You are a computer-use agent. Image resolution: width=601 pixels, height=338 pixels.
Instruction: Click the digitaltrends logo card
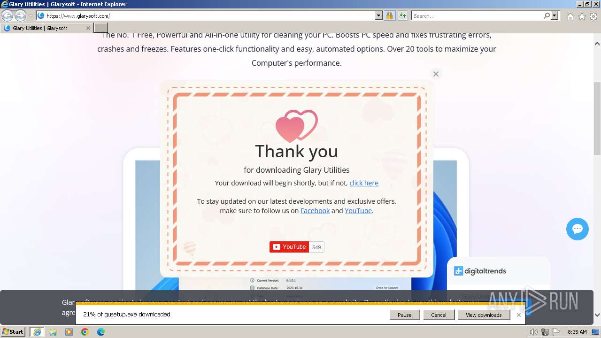pos(480,271)
